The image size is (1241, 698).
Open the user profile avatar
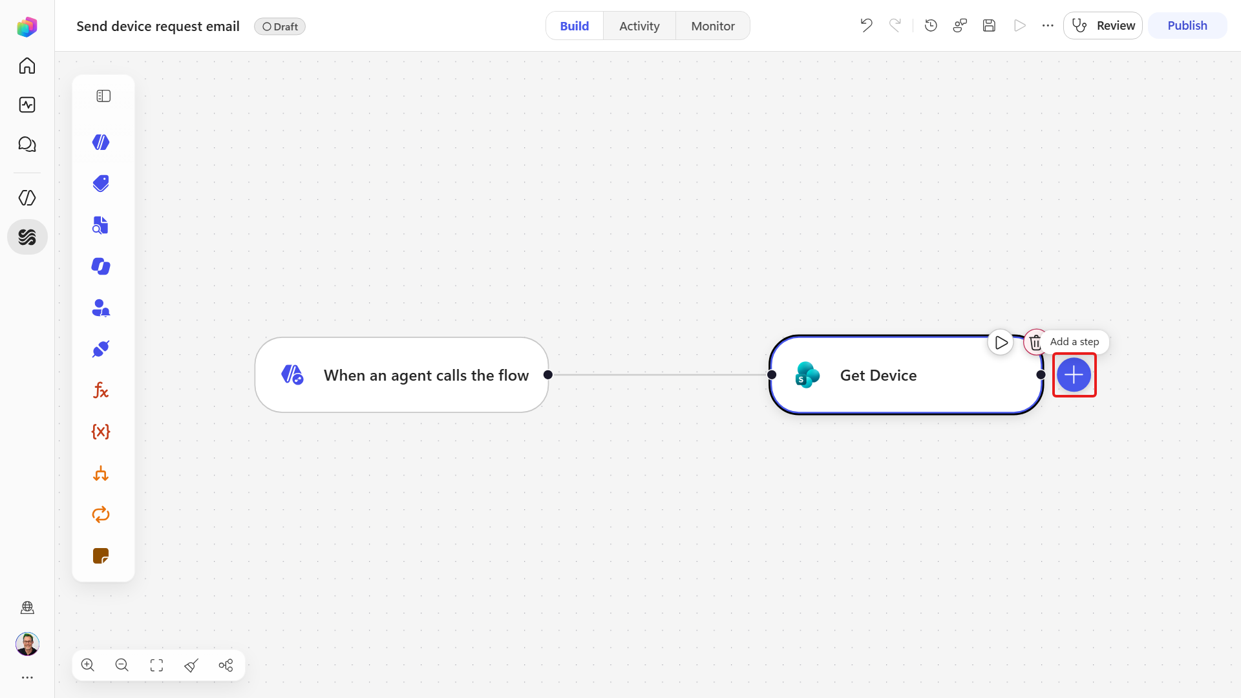pyautogui.click(x=27, y=644)
